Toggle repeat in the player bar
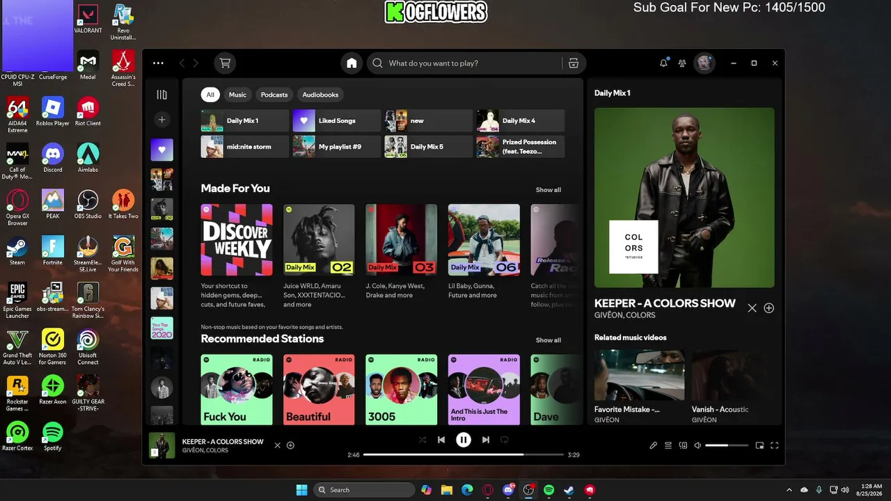Image resolution: width=891 pixels, height=501 pixels. click(x=505, y=440)
